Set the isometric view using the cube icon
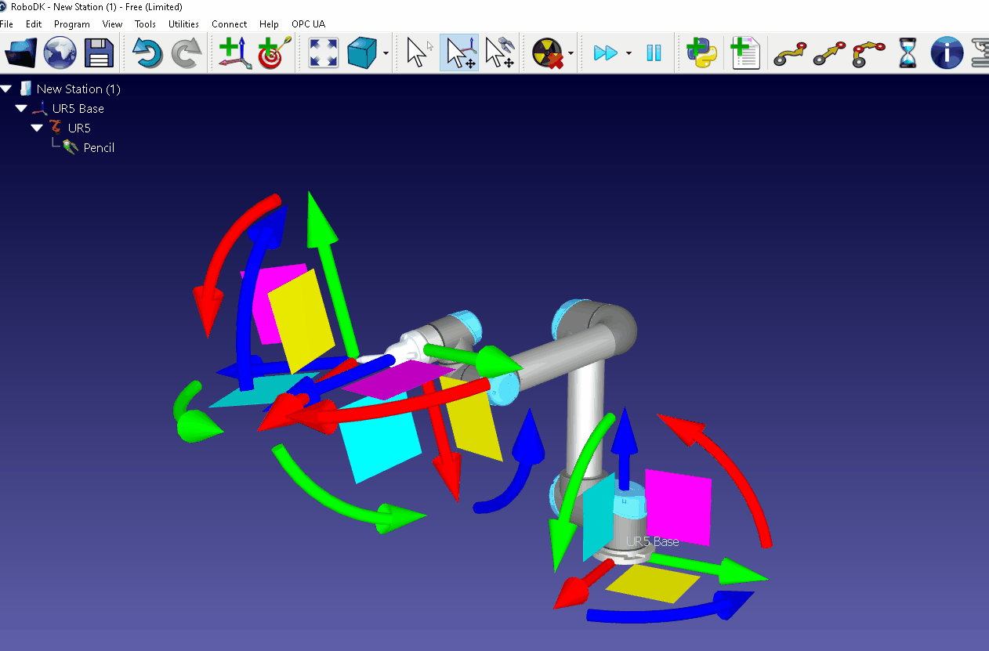The image size is (989, 651). point(362,53)
